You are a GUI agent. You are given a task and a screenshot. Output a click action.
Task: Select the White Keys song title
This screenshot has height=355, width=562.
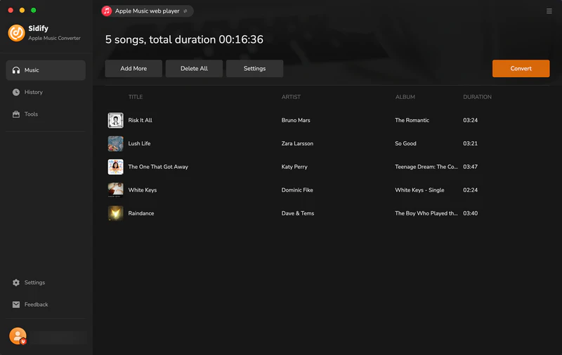[143, 190]
